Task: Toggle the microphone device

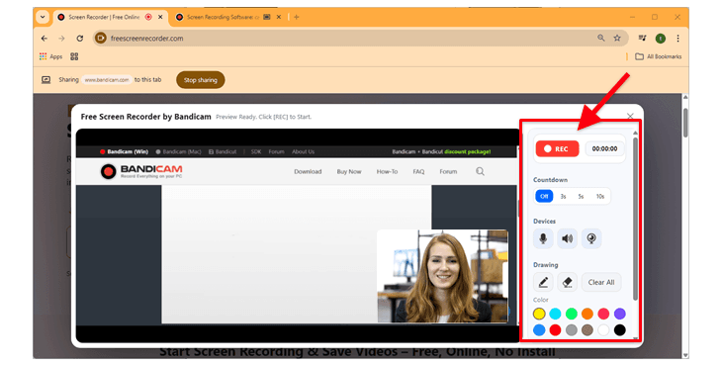Action: 543,238
